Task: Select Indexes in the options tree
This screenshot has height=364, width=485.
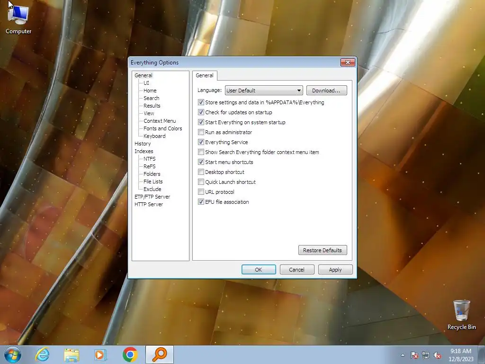Action: click(144, 151)
